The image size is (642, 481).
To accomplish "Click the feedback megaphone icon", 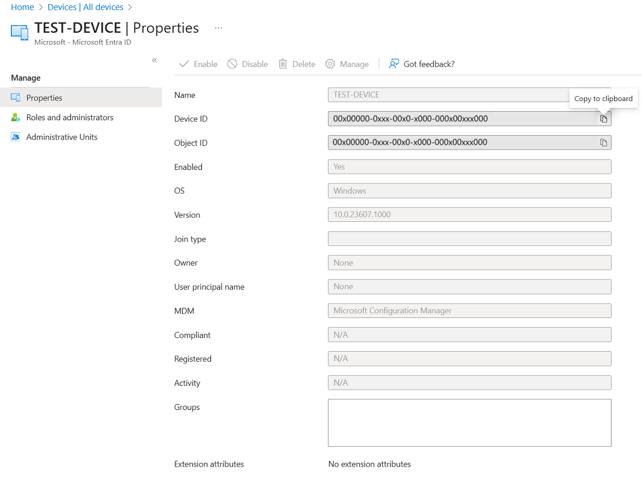I will 394,64.
